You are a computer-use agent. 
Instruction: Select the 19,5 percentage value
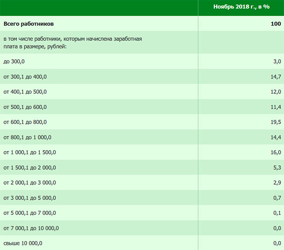pos(275,122)
